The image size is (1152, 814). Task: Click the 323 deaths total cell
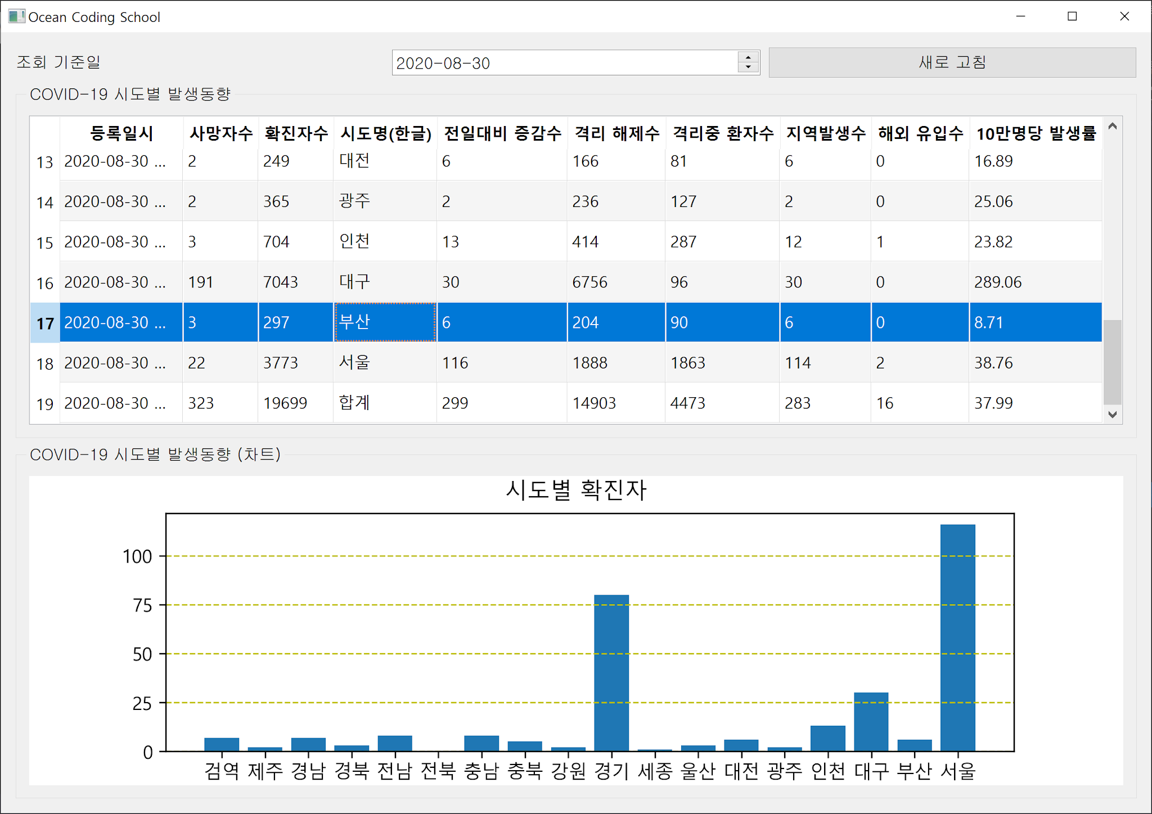pyautogui.click(x=220, y=403)
